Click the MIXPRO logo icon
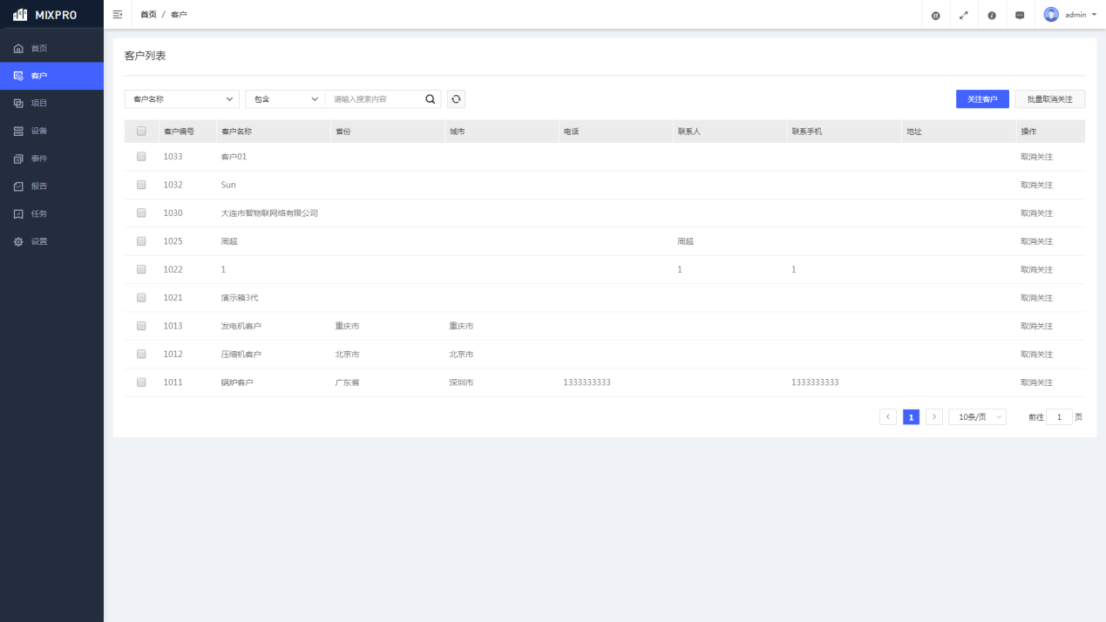 coord(20,15)
